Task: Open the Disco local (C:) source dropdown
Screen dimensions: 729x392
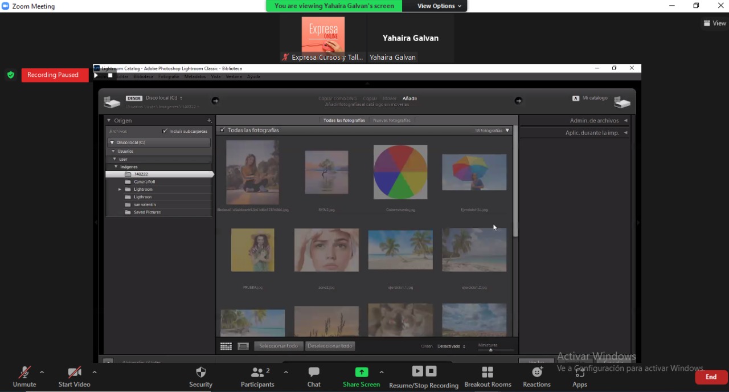Action: (164, 98)
